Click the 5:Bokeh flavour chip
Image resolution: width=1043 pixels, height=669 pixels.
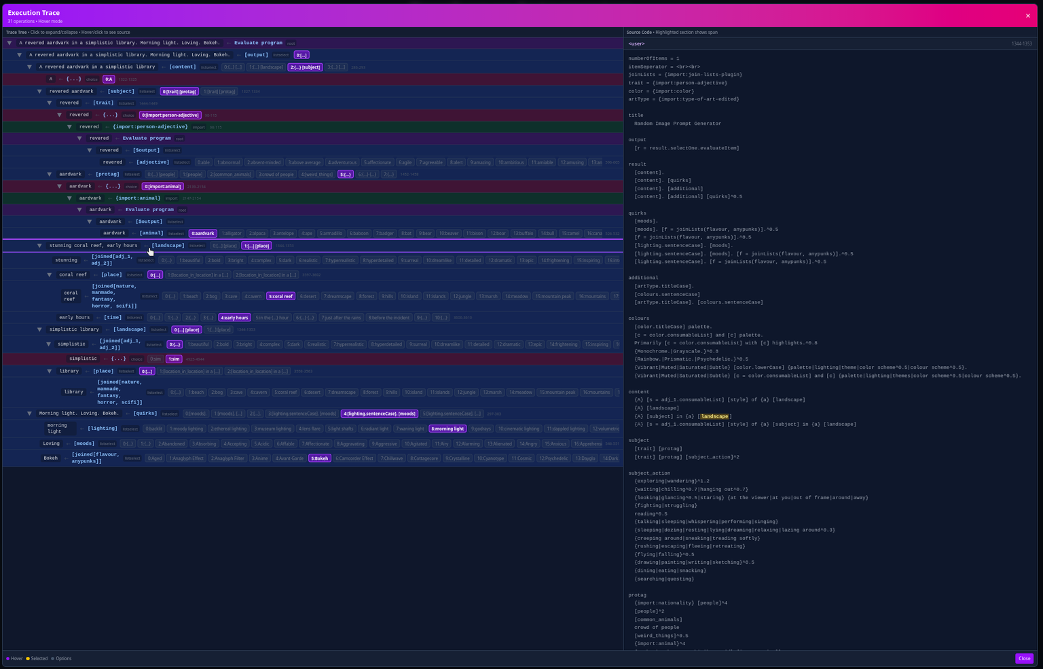(320, 458)
